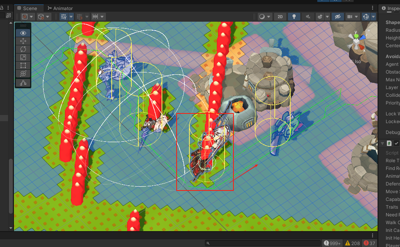400x247 pixels.
Task: Toggle scene lighting bulb
Action: point(294,17)
